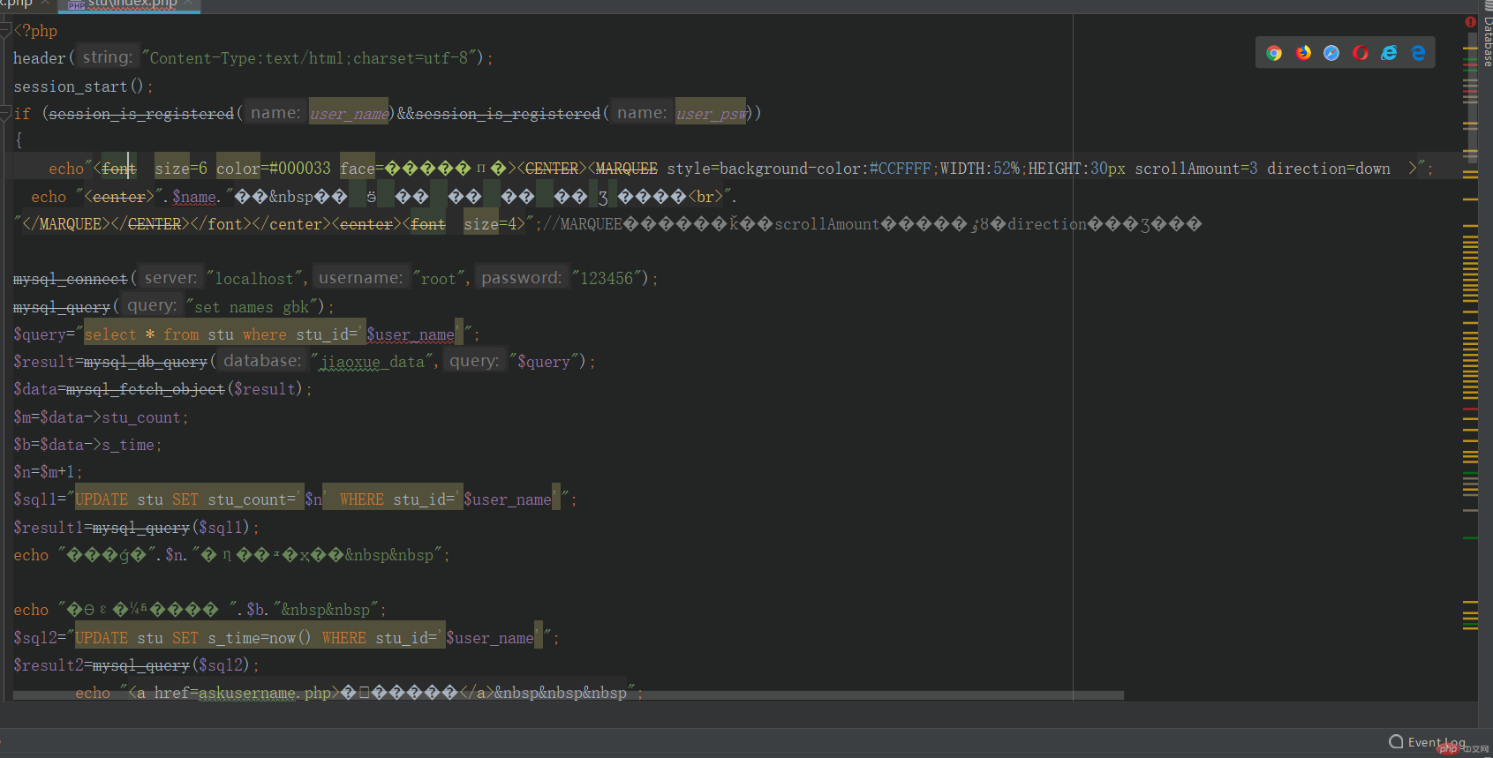This screenshot has width=1493, height=758.
Task: Click the mysql_connect function call
Action: click(71, 279)
